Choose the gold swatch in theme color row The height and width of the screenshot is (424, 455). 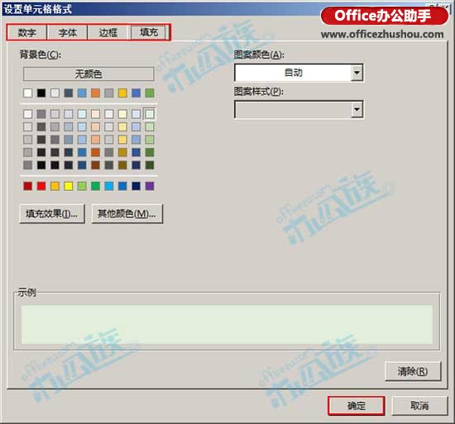pyautogui.click(x=122, y=93)
